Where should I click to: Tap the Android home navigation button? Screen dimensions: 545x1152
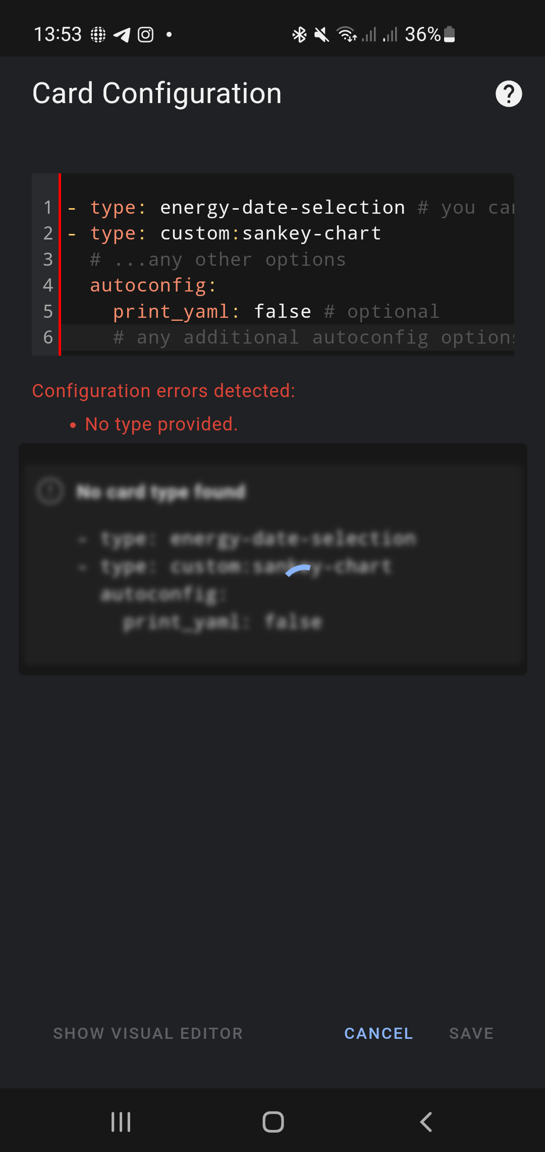[x=272, y=1122]
